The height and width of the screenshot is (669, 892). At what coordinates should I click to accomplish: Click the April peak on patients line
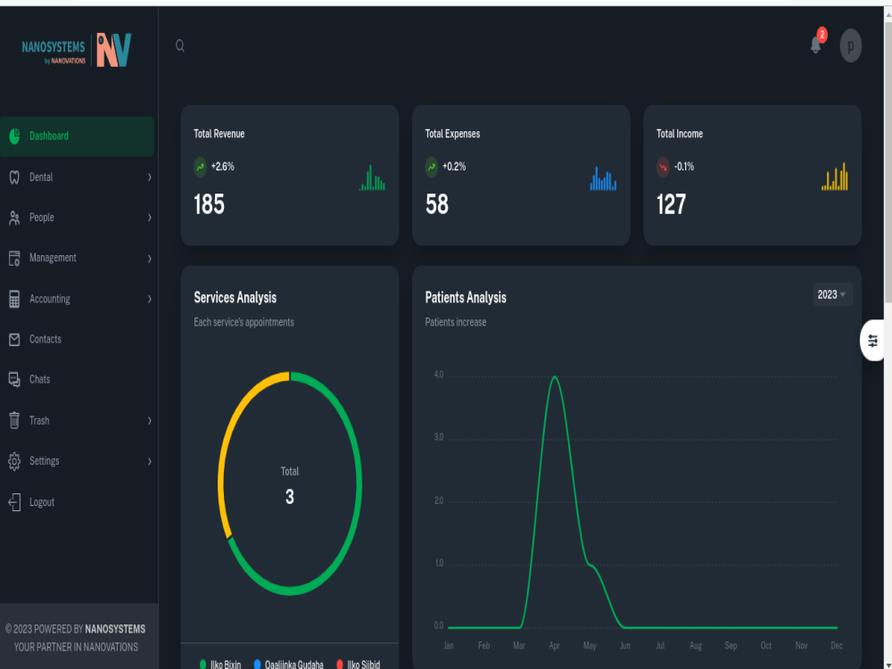click(x=554, y=376)
